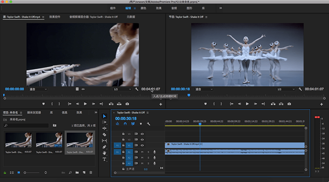Open Program monitor playback resolution 1/2 dropdown
Screen dimensions: 329x182
pos(286,89)
